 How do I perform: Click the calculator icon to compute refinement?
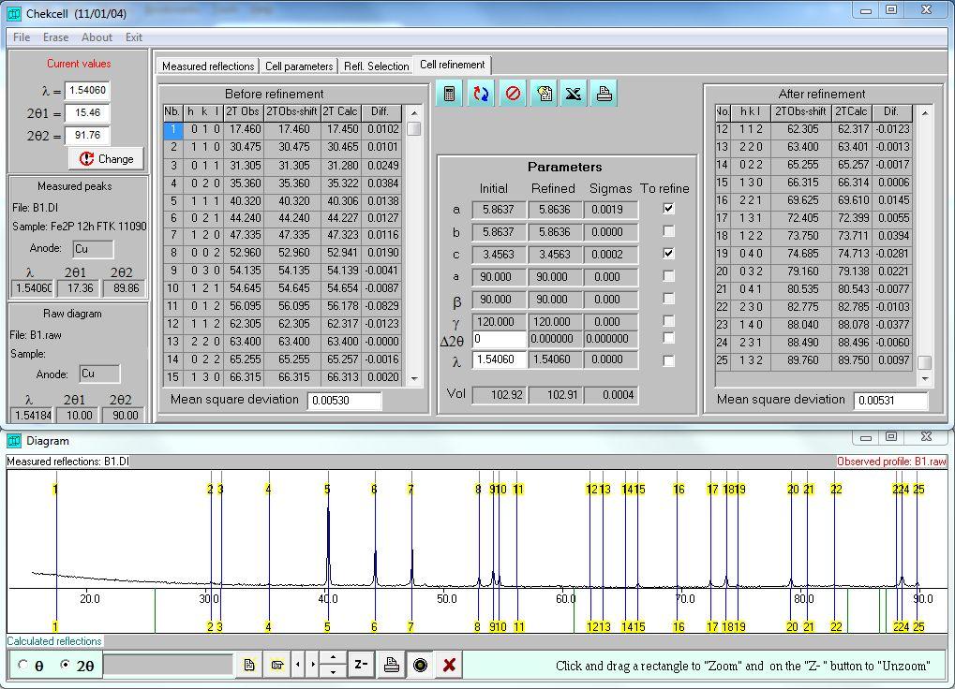[450, 94]
